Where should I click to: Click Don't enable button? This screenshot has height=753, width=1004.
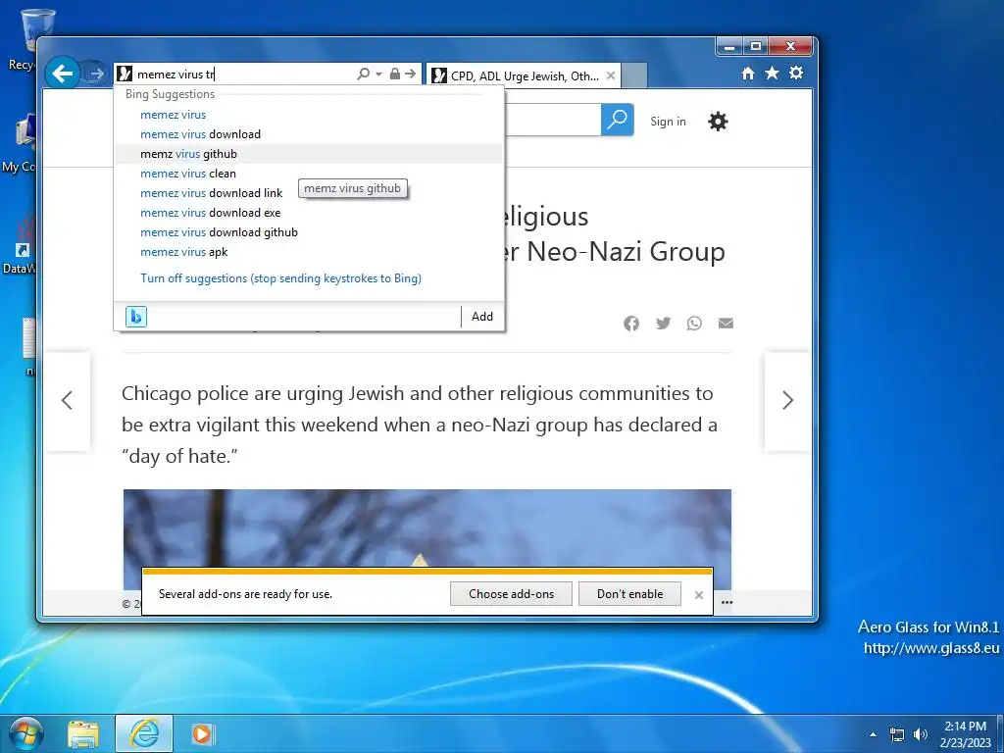[x=629, y=593]
